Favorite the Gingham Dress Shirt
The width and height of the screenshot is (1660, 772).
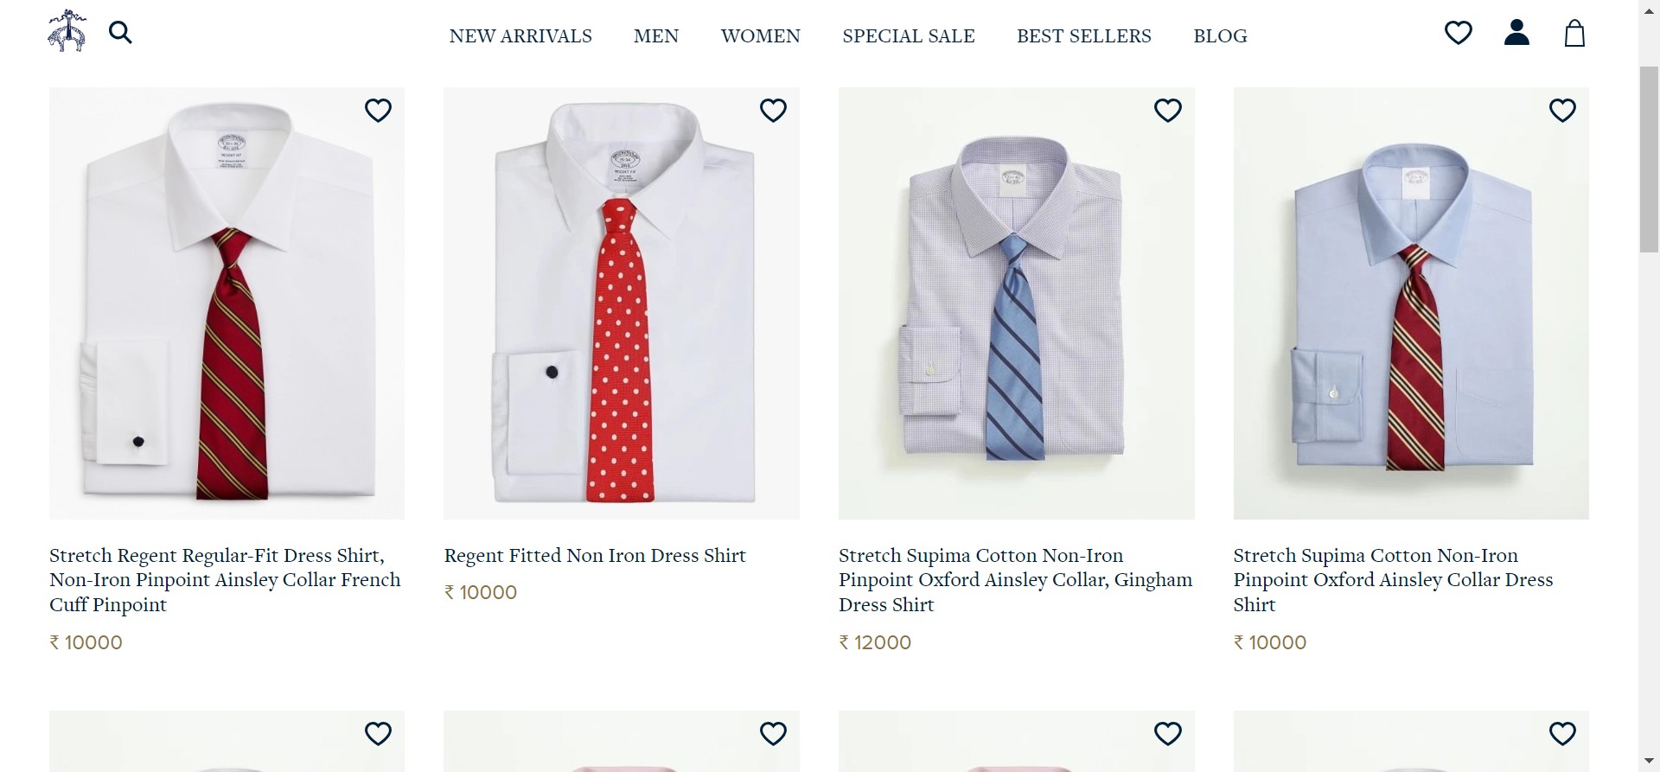(1167, 111)
